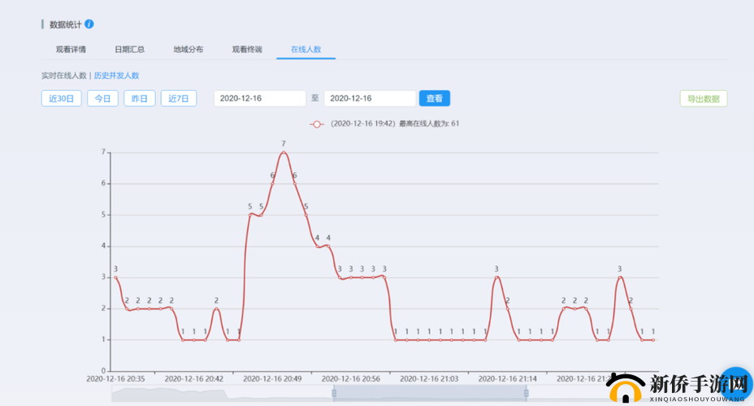The width and height of the screenshot is (754, 406).
Task: Go to the 观看终端 tab
Action: click(x=247, y=50)
